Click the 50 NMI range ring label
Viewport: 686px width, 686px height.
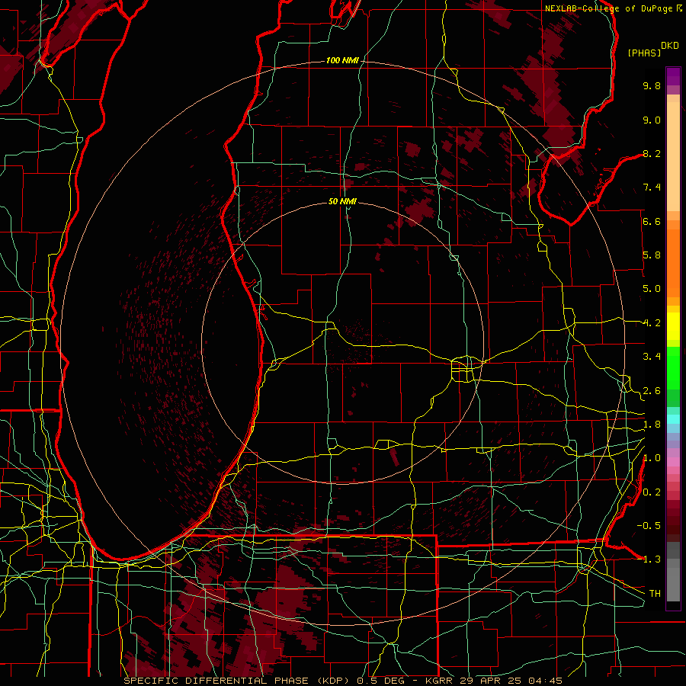pyautogui.click(x=342, y=201)
